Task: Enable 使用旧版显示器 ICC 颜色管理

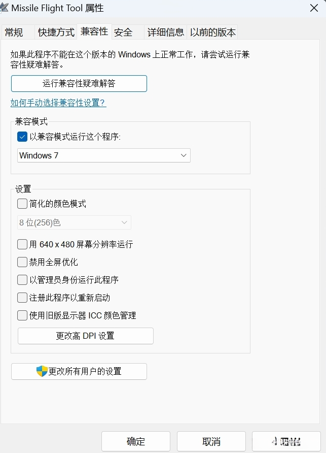Action: pyautogui.click(x=22, y=315)
